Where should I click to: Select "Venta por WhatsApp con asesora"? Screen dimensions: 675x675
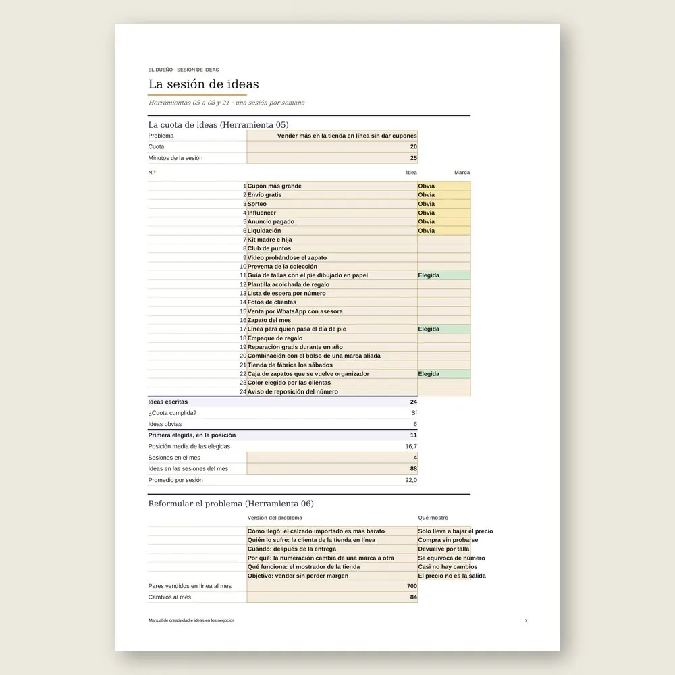tap(332, 311)
